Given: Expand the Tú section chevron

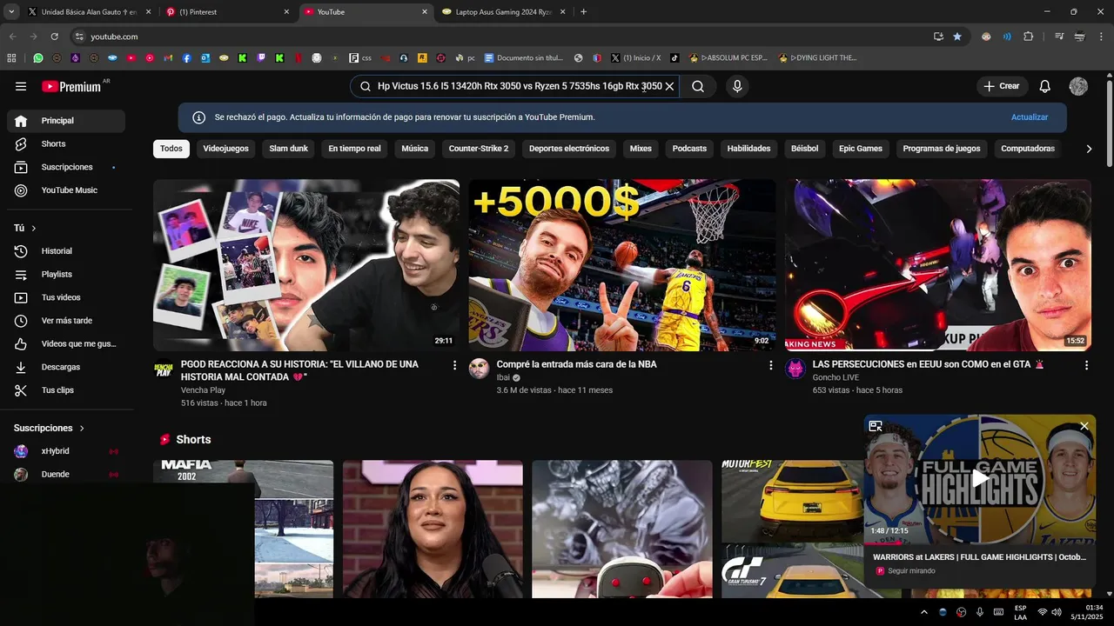Looking at the screenshot, I should (34, 228).
